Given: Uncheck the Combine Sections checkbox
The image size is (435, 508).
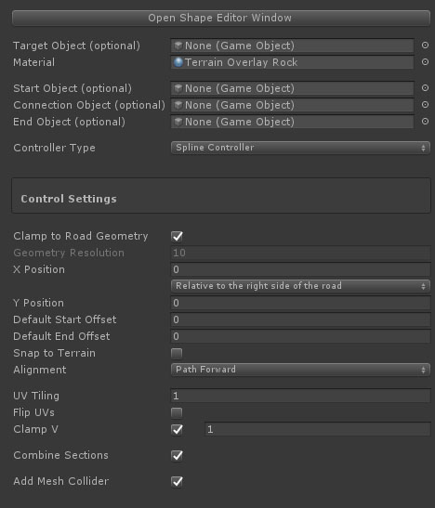Looking at the screenshot, I should [x=177, y=455].
